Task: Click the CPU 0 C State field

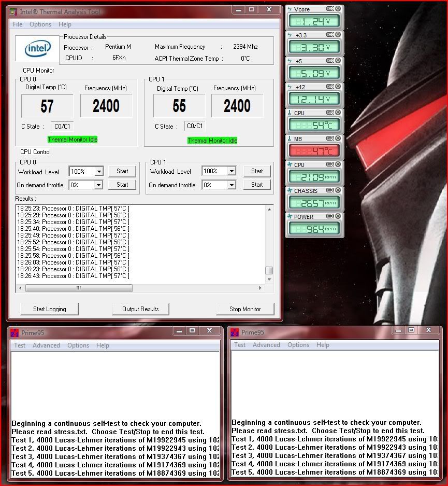Action: [x=62, y=127]
